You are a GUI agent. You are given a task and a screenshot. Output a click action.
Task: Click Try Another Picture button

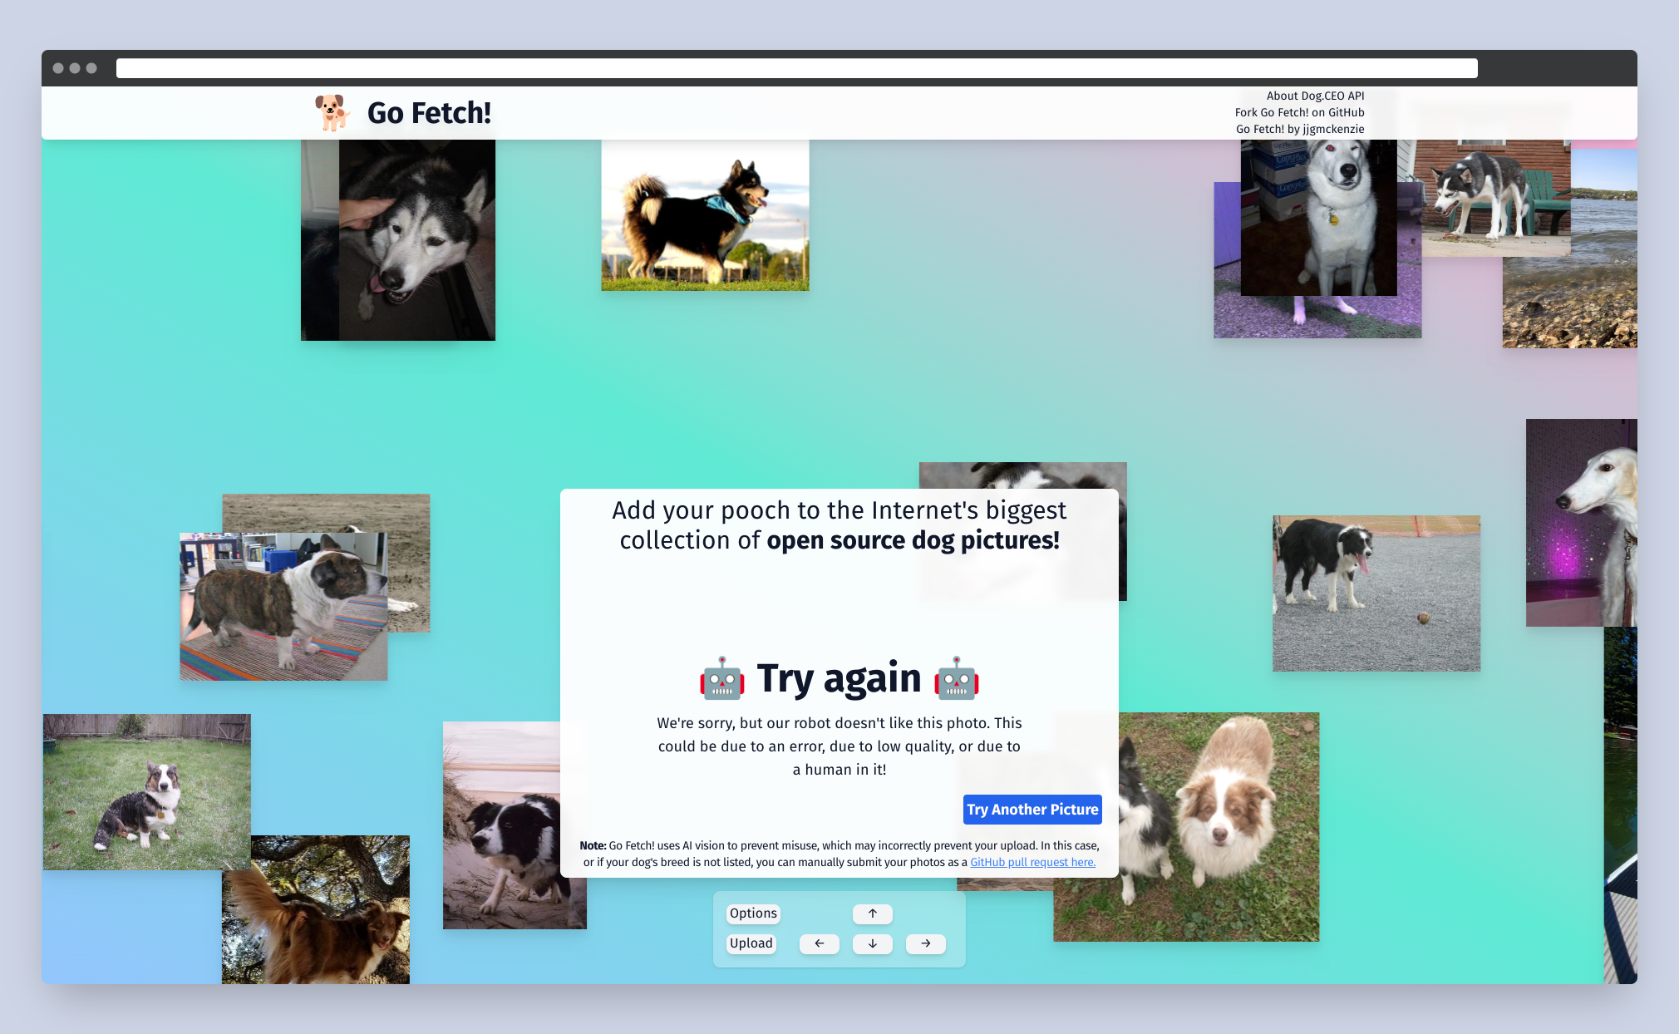coord(1030,809)
